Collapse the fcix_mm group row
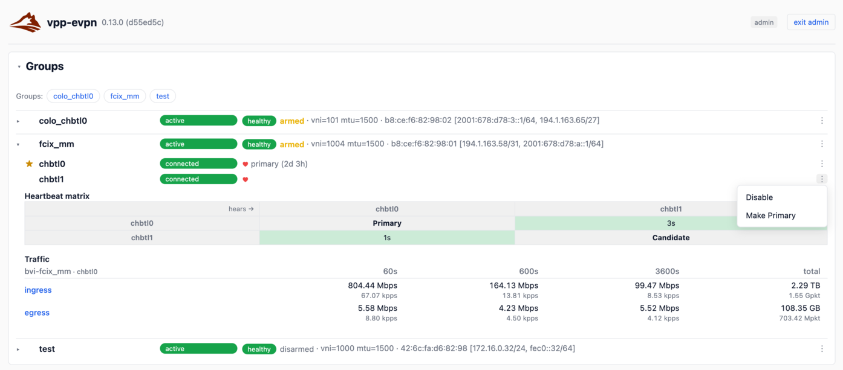The height and width of the screenshot is (370, 843). (18, 145)
